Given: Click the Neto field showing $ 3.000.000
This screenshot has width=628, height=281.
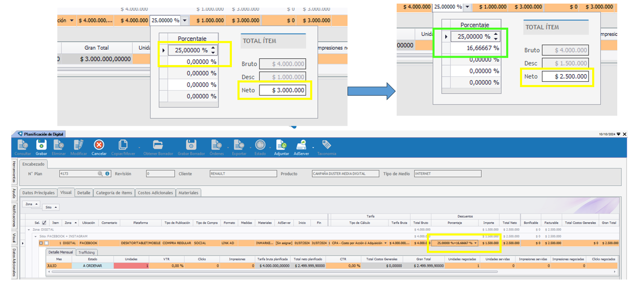Looking at the screenshot, I should tap(283, 90).
